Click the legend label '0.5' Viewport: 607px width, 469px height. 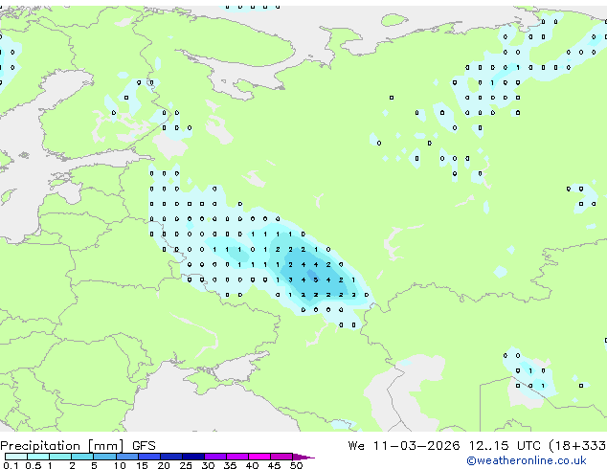pyautogui.click(x=33, y=465)
